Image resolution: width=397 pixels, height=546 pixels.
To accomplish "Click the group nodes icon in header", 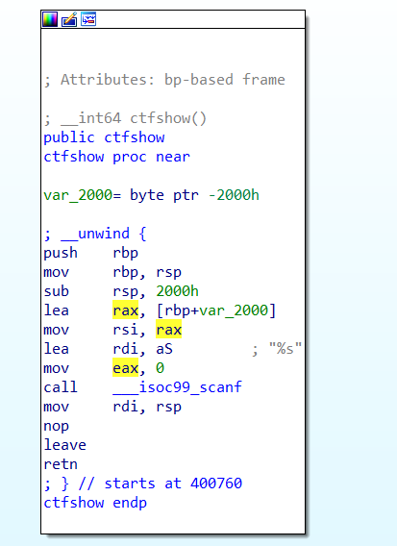I will pos(88,19).
